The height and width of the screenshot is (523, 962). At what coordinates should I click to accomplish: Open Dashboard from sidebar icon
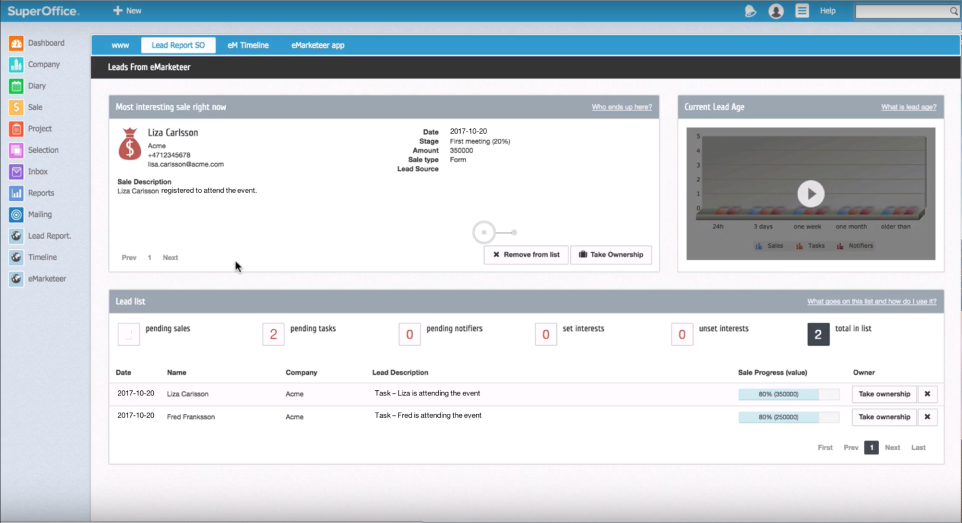[x=16, y=43]
